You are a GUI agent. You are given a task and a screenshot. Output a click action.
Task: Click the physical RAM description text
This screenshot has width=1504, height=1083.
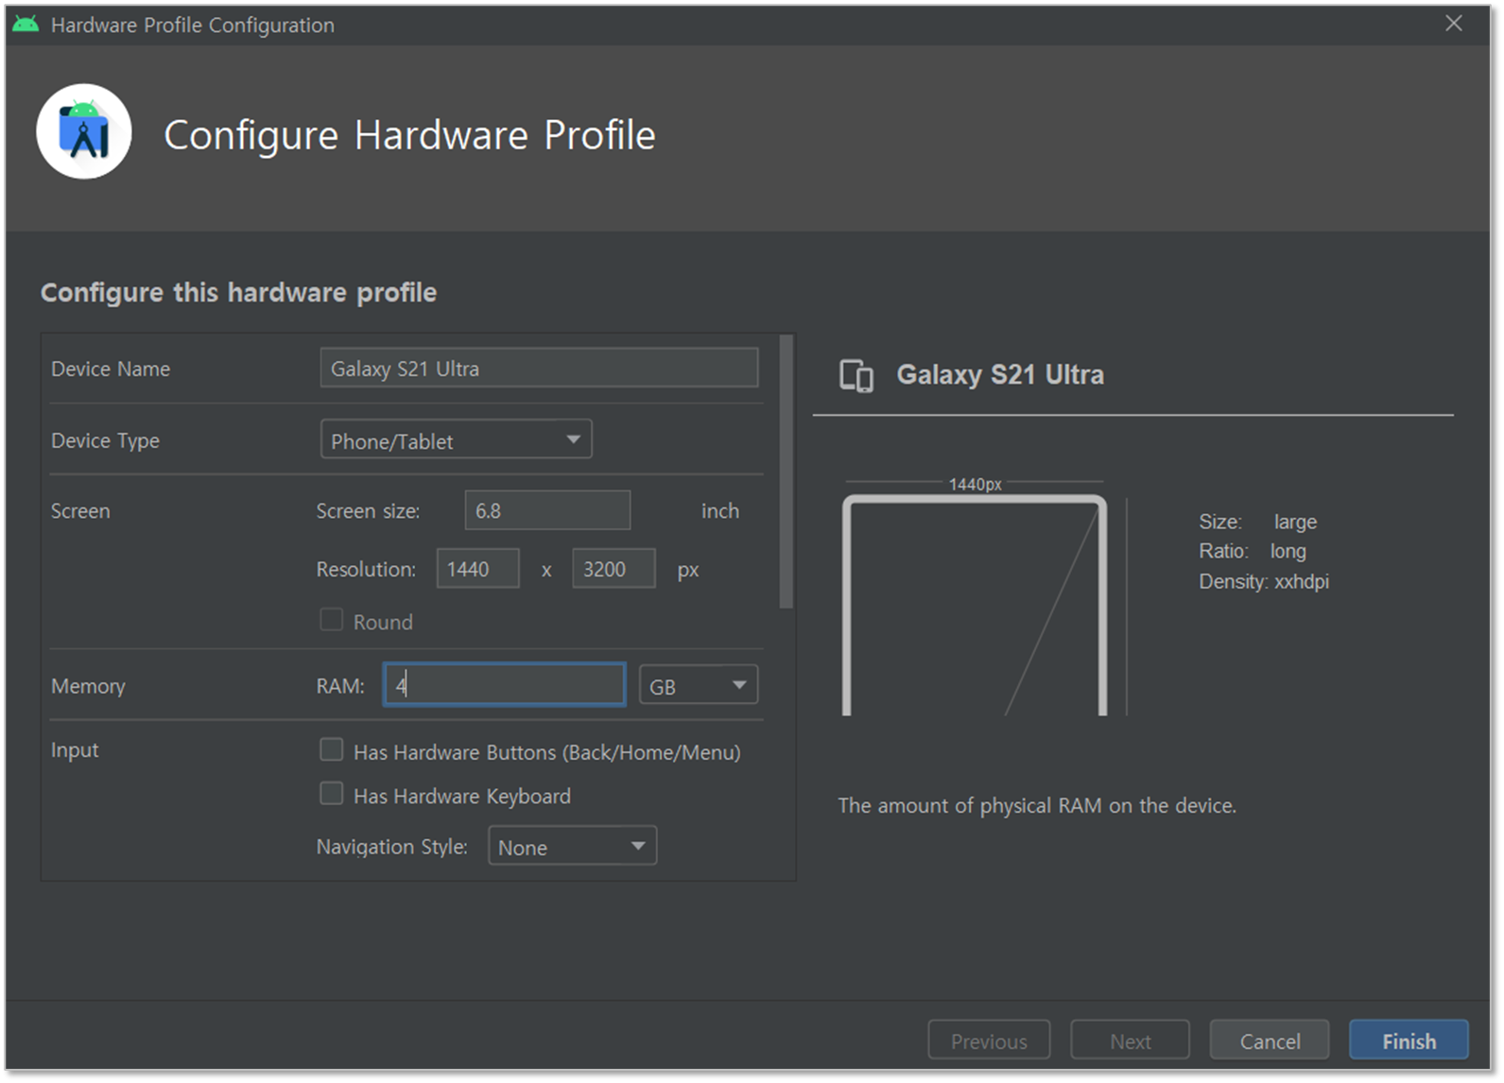pos(1037,805)
